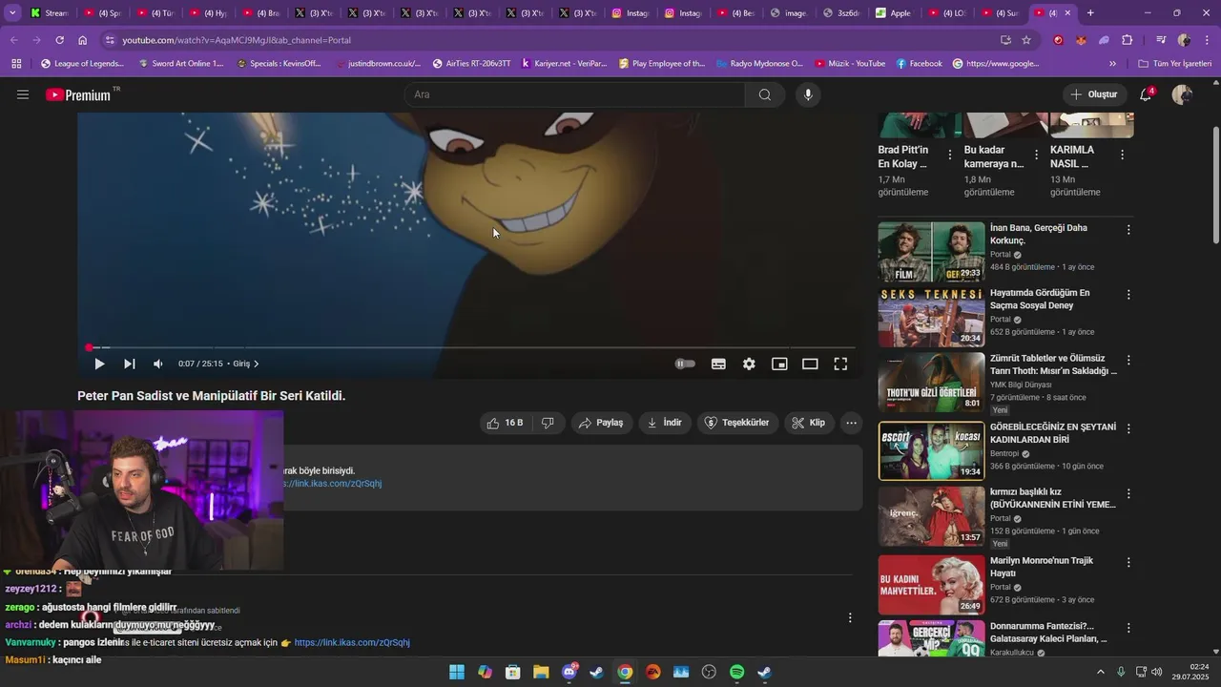Open Marilyn Monroe'nun Trajik Hayatı thumbnail
Screen dimensions: 1221x687
(931, 585)
